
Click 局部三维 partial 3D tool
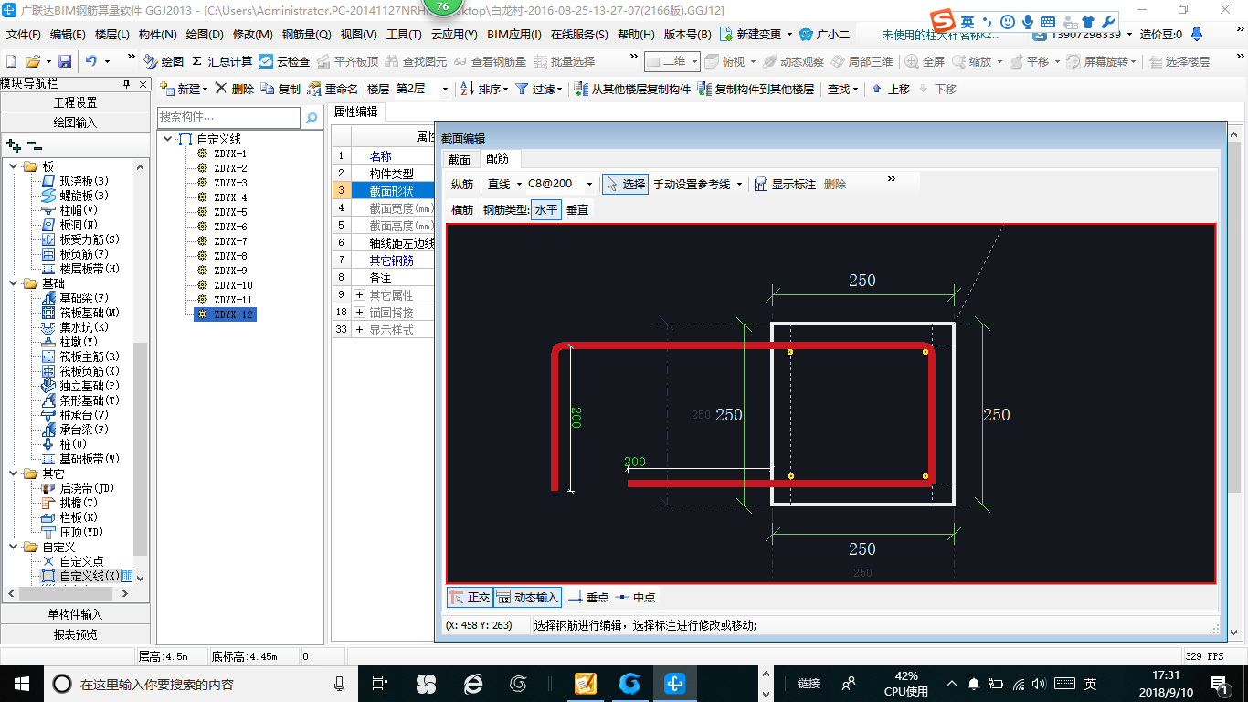click(862, 61)
